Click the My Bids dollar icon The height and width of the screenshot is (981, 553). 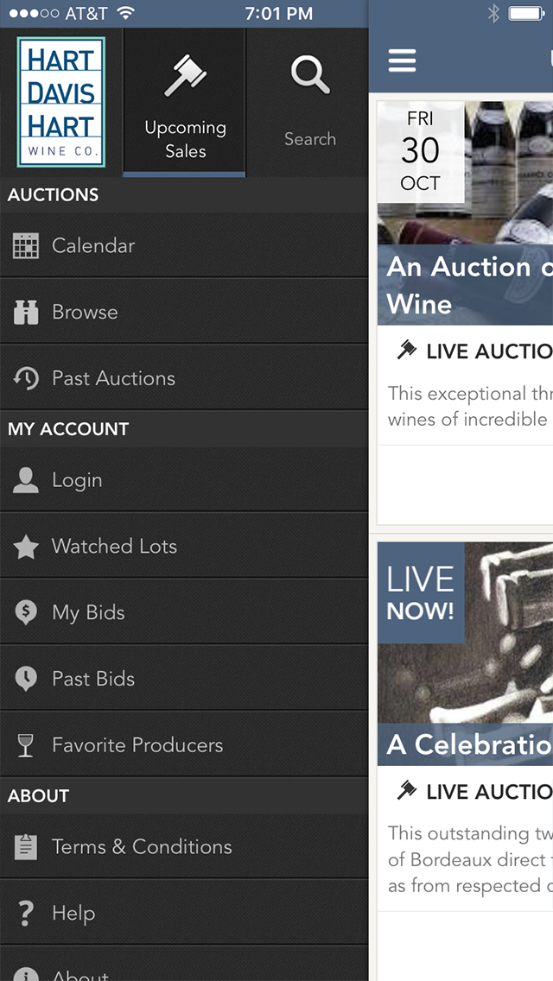pos(26,613)
